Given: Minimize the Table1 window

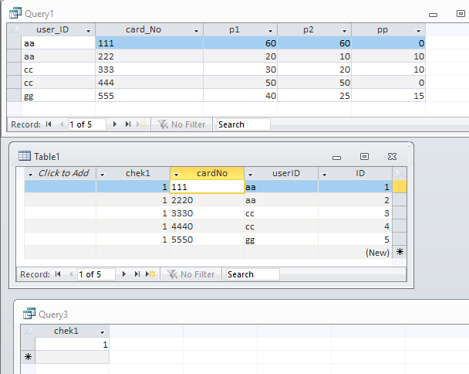Looking at the screenshot, I should coord(337,158).
